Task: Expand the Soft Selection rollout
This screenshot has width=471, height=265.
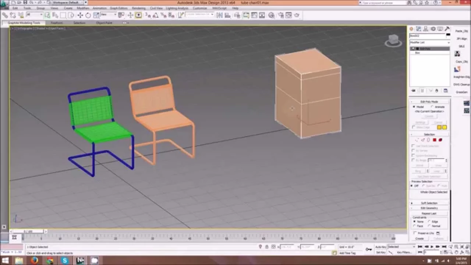Action: 429,203
